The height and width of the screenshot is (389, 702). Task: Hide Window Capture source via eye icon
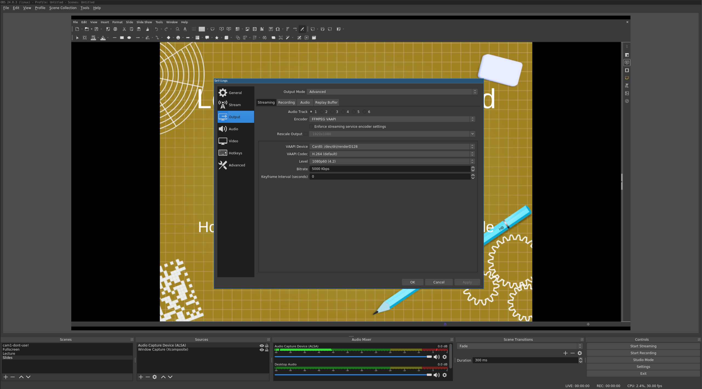(x=262, y=350)
